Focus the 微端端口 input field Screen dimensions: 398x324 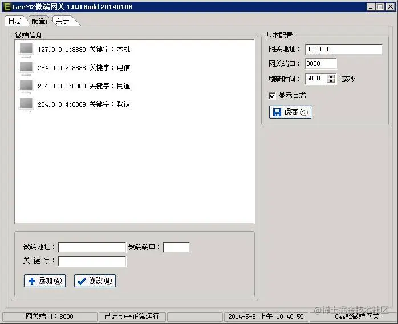coord(176,248)
